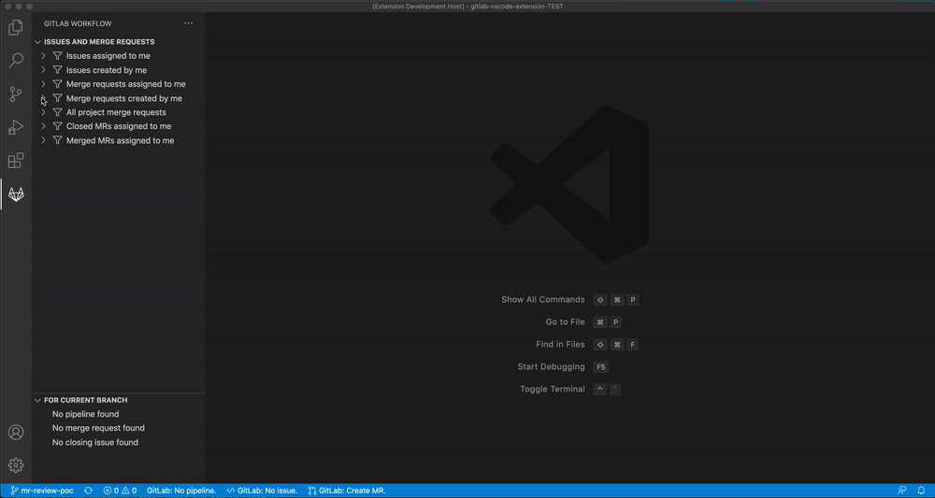Click filter icon beside Merged MRs assigned to me
Viewport: 935px width, 498px height.
coord(58,140)
